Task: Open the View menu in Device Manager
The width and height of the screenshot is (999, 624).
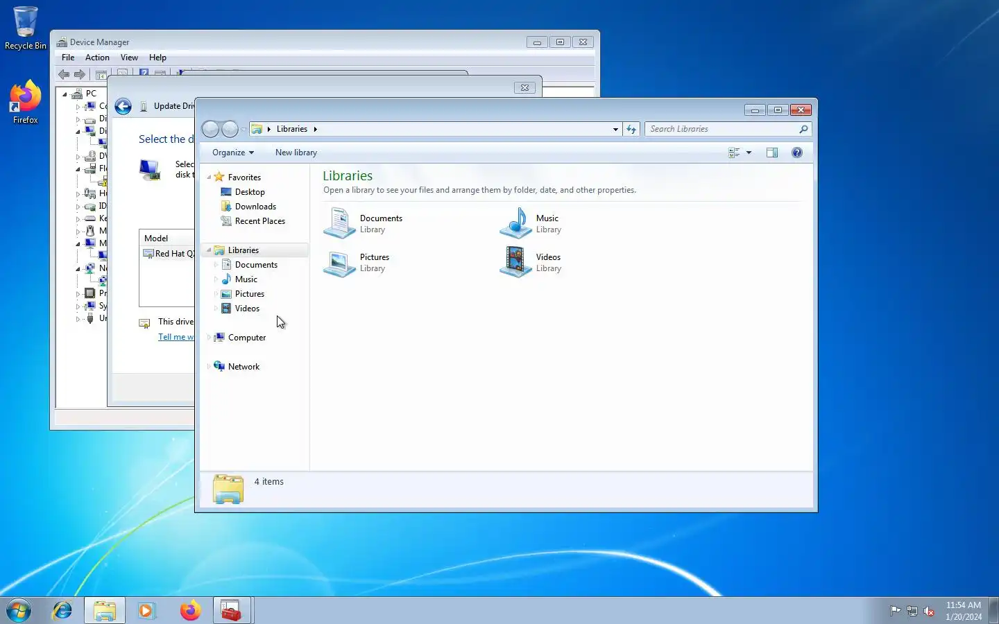Action: point(129,58)
